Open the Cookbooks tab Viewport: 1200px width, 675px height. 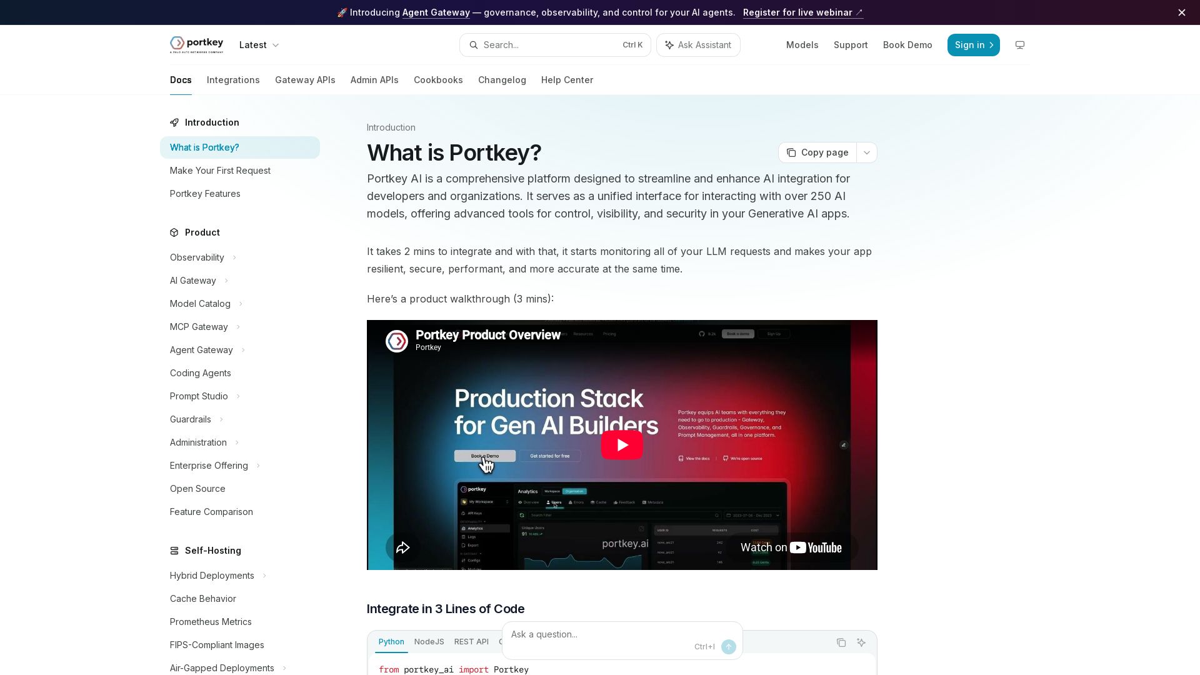click(438, 80)
